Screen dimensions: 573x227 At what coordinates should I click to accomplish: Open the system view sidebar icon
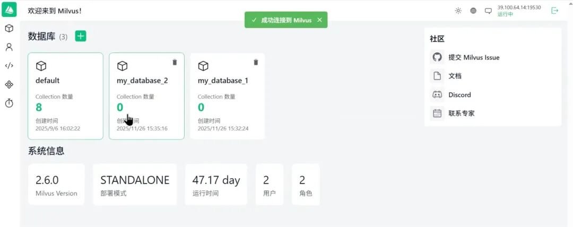(9, 85)
